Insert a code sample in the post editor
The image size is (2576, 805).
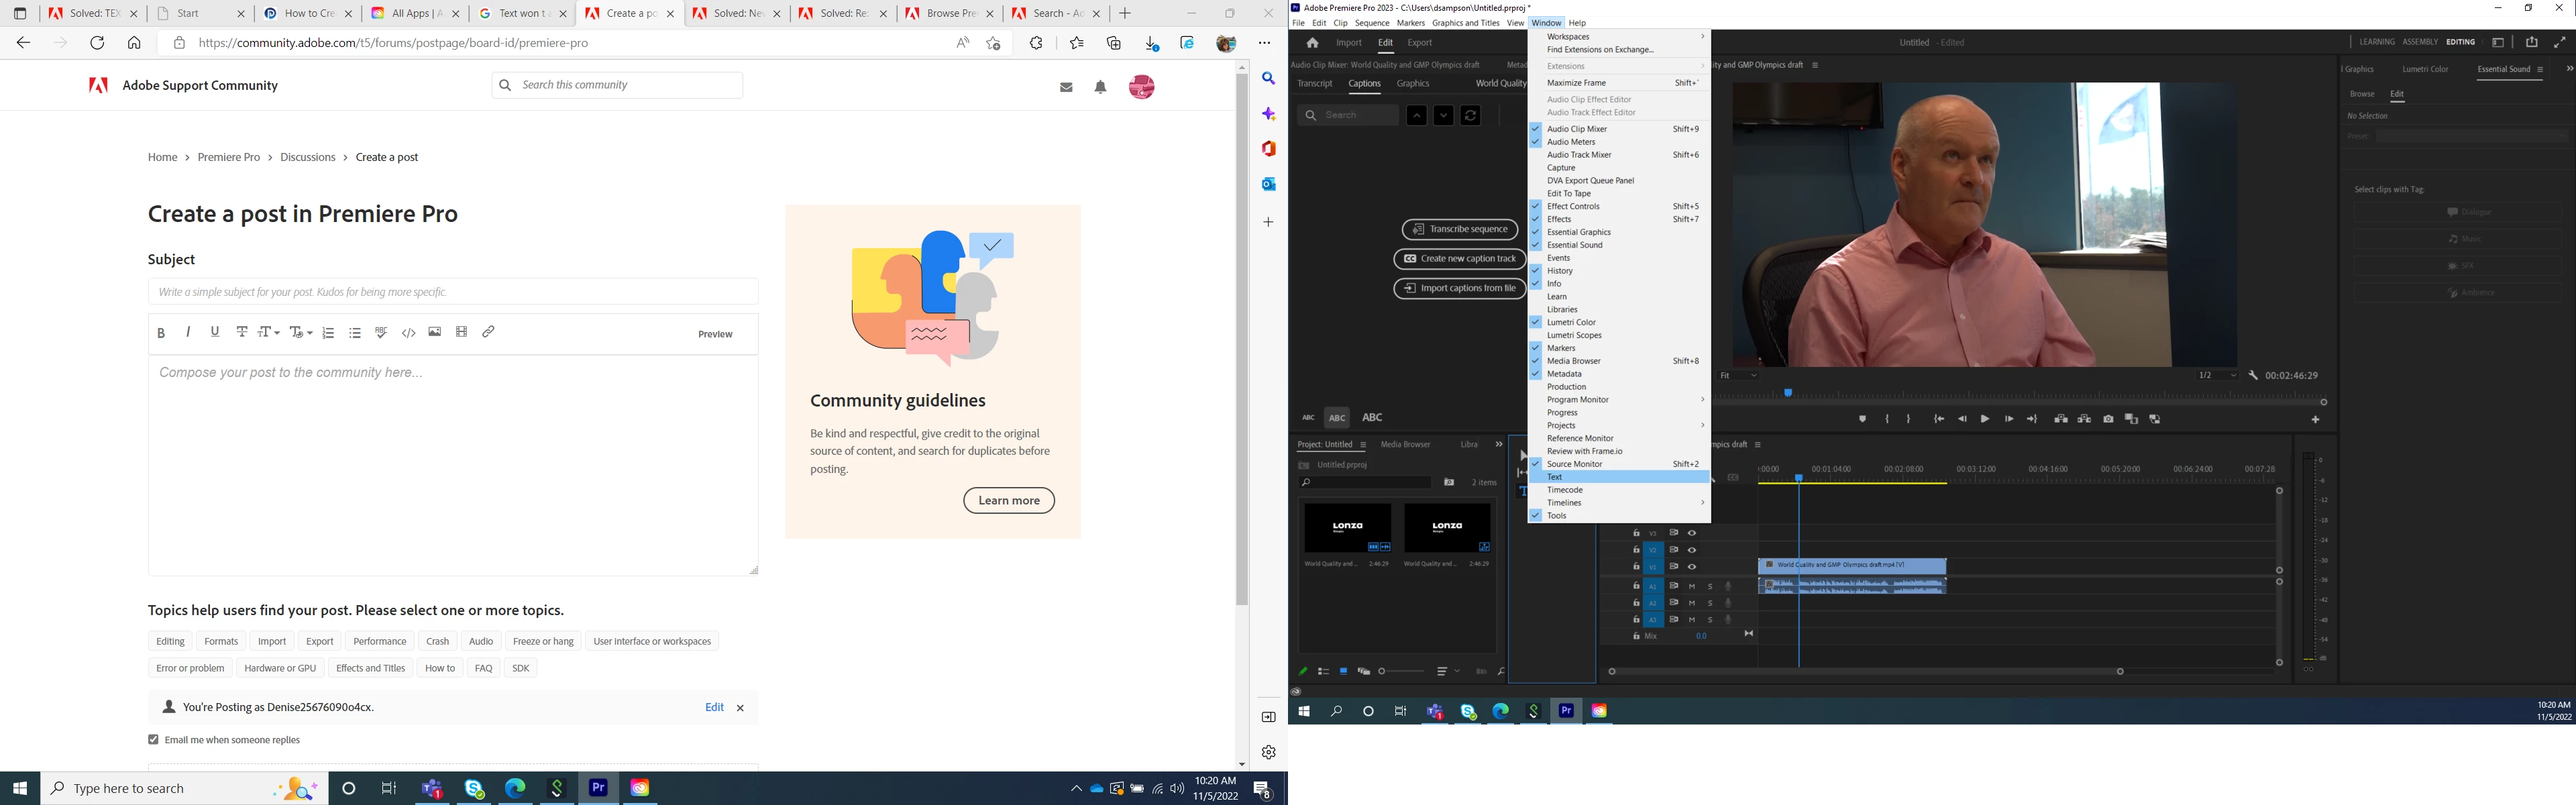[x=408, y=333]
